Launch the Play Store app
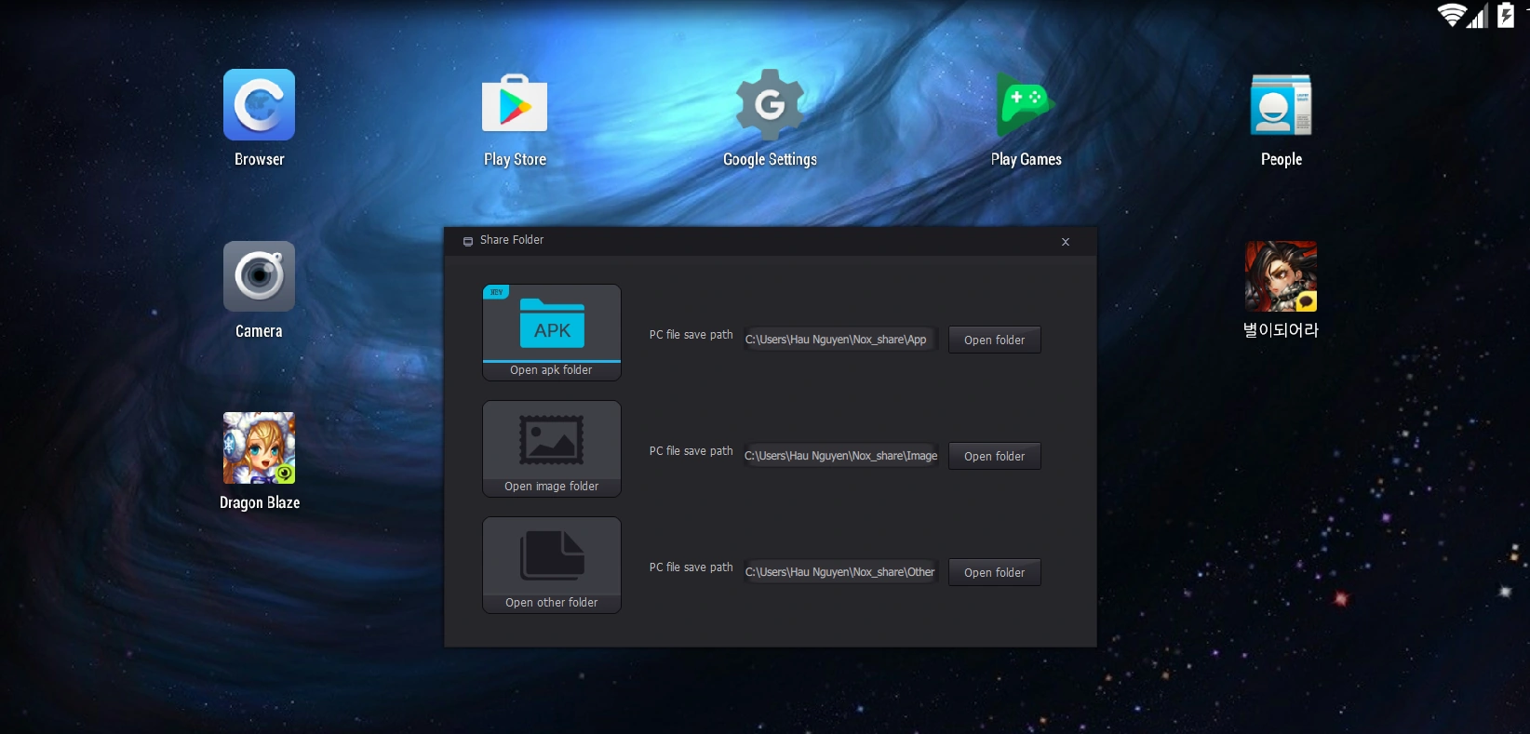 coord(515,105)
